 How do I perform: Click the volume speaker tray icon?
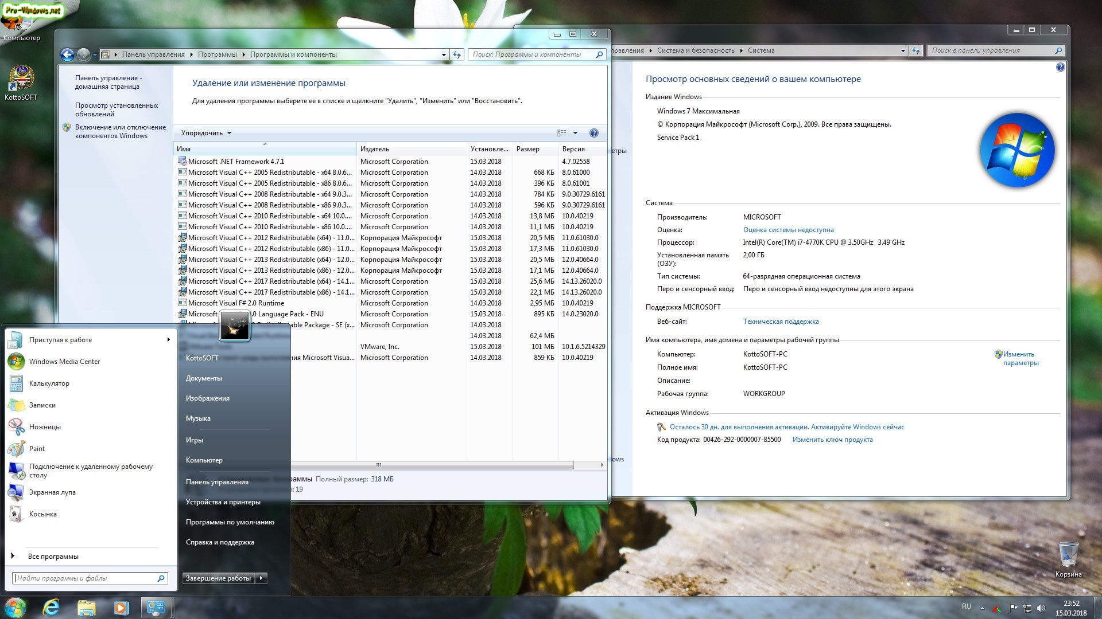click(x=1041, y=608)
